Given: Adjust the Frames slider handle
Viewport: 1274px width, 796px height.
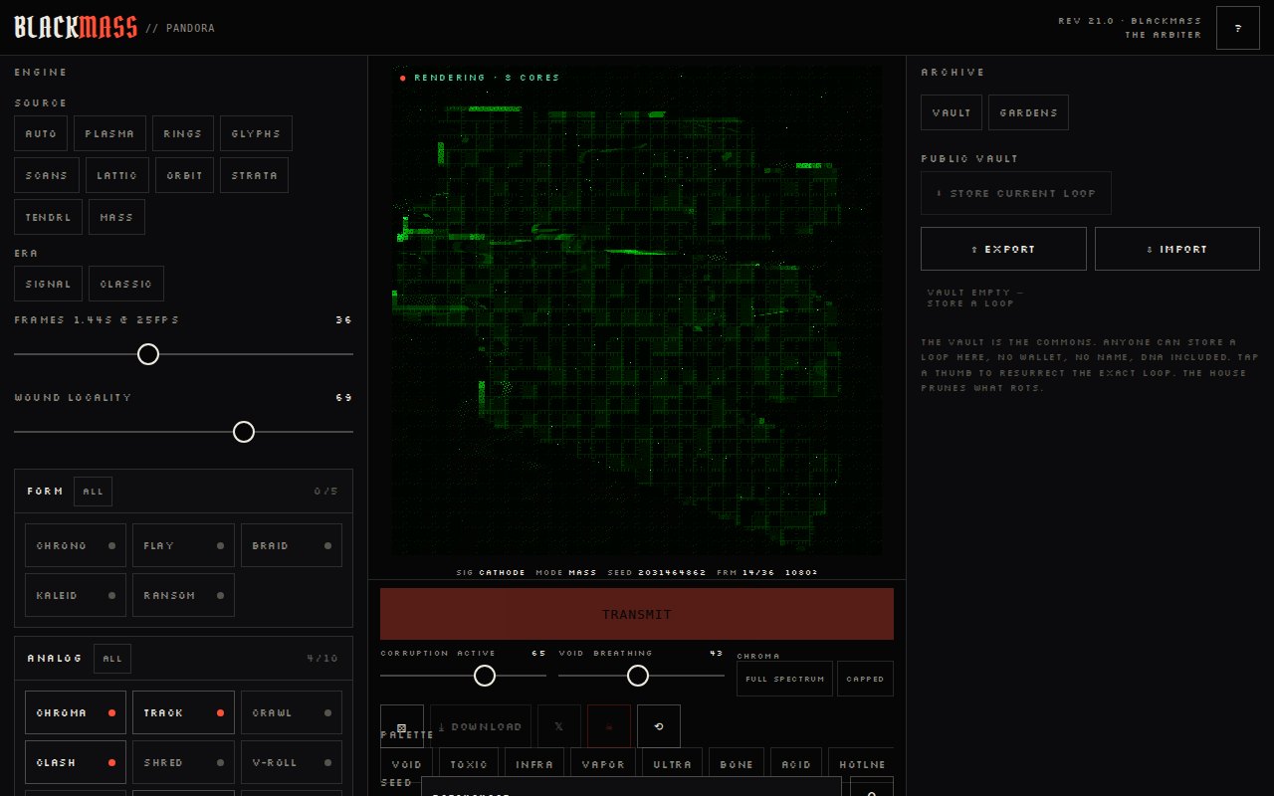Looking at the screenshot, I should point(148,353).
